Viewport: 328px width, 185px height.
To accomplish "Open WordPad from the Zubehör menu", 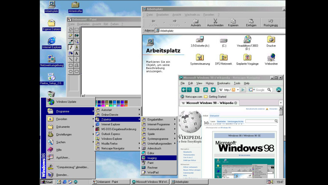I will coord(159,172).
